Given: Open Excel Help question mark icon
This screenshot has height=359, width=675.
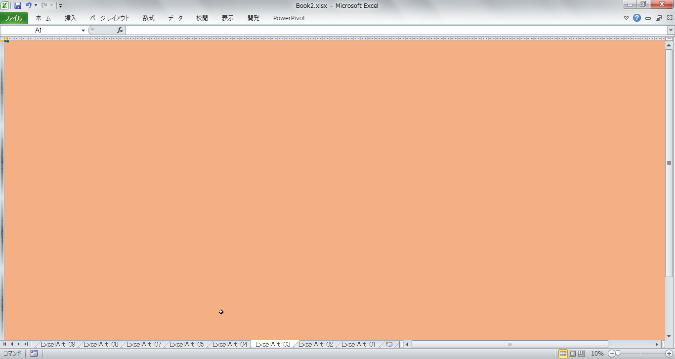Looking at the screenshot, I should tap(637, 18).
